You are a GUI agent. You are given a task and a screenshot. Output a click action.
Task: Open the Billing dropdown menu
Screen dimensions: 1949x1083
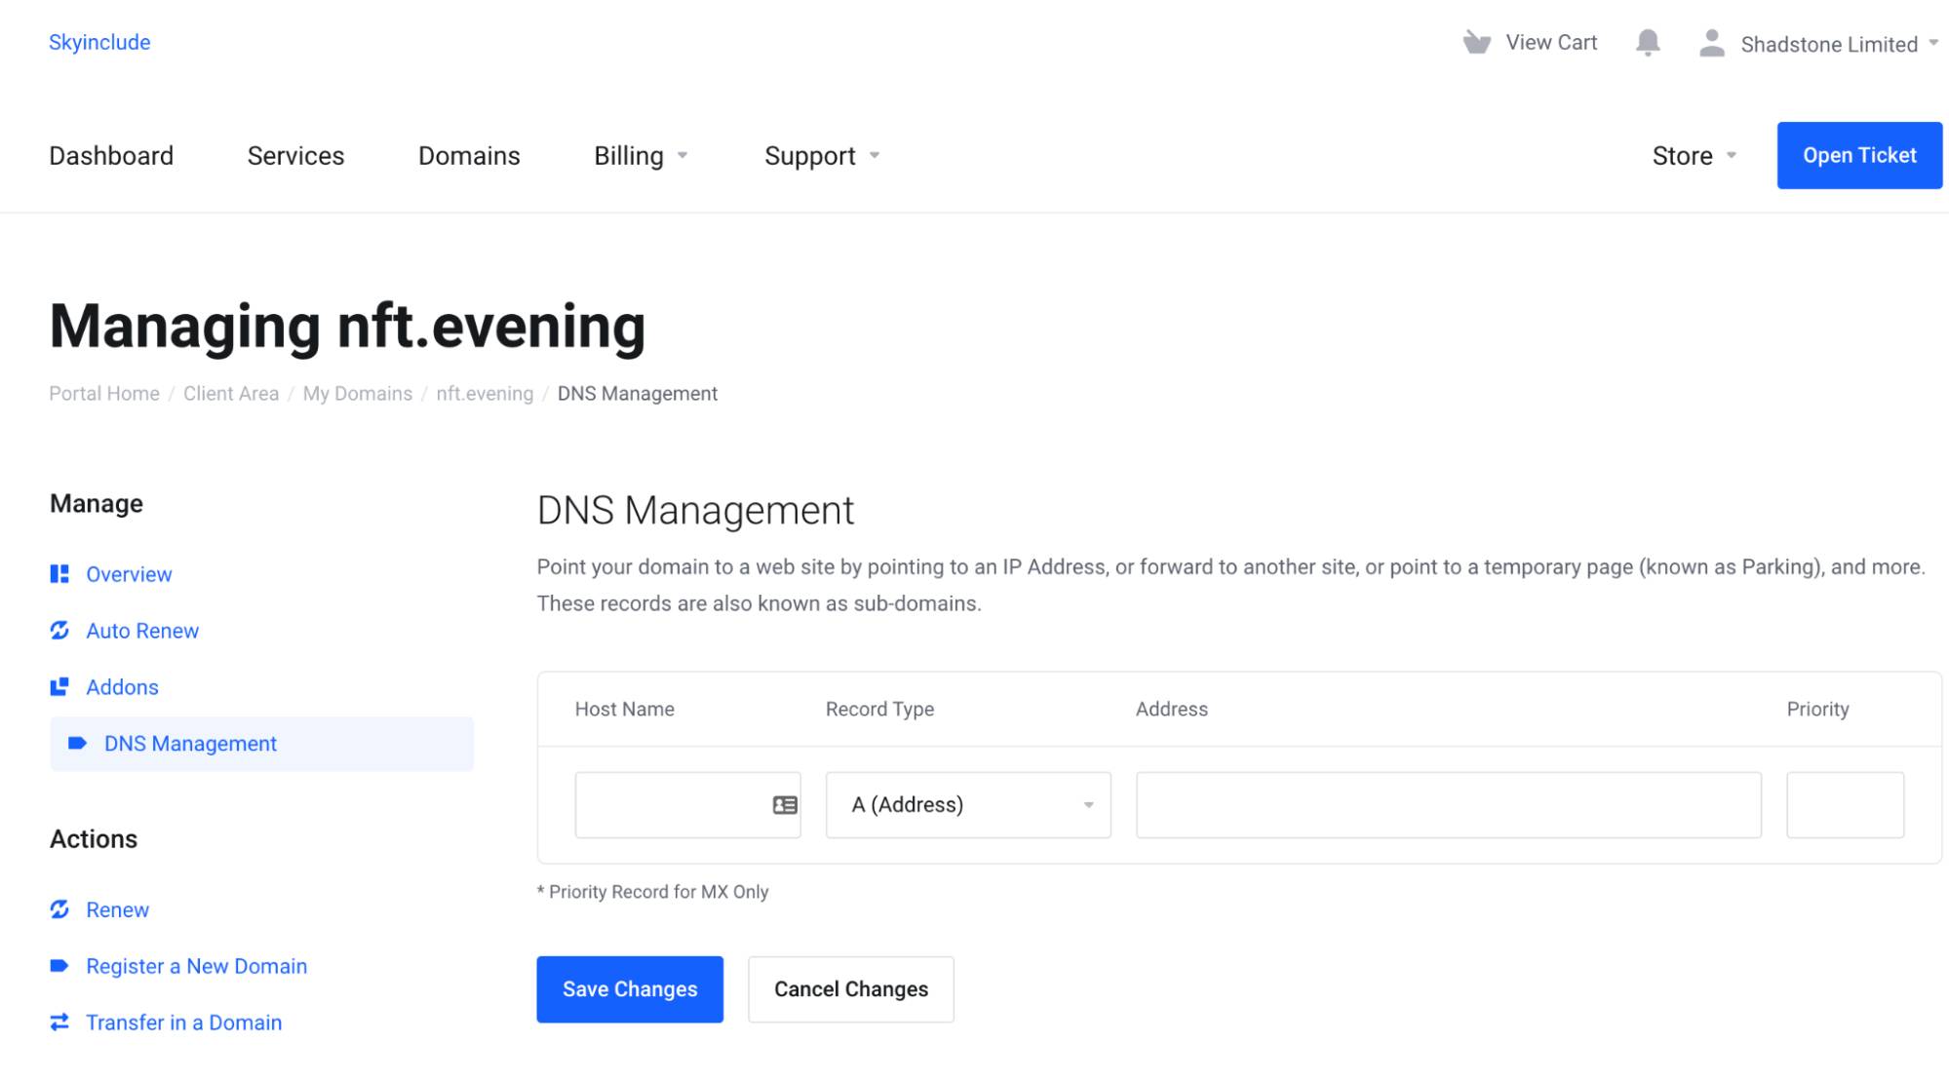pyautogui.click(x=640, y=155)
